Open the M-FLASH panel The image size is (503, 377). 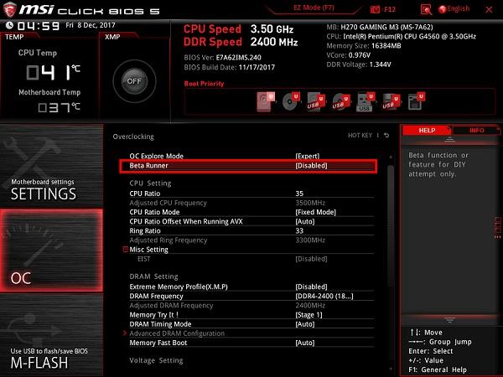51,335
